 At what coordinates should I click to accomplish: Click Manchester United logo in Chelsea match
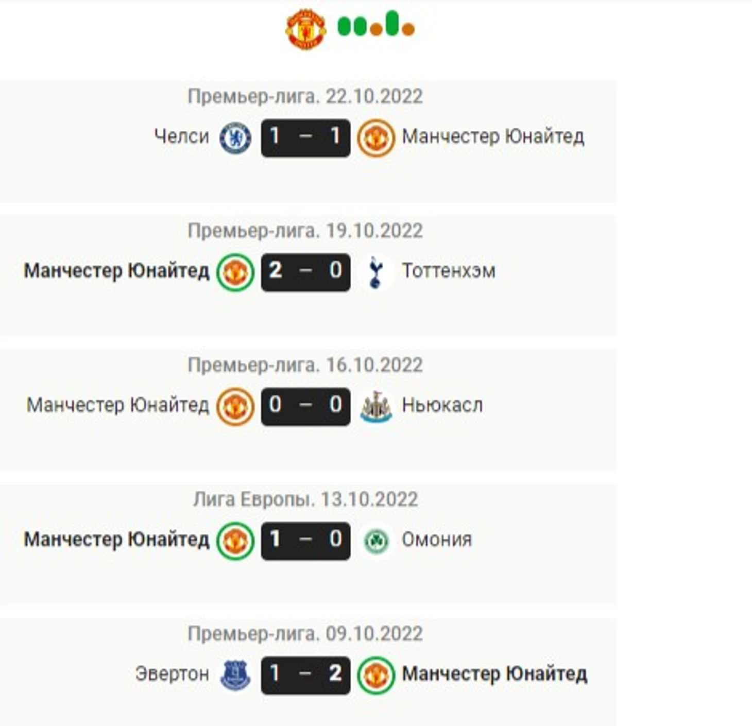coord(376,138)
